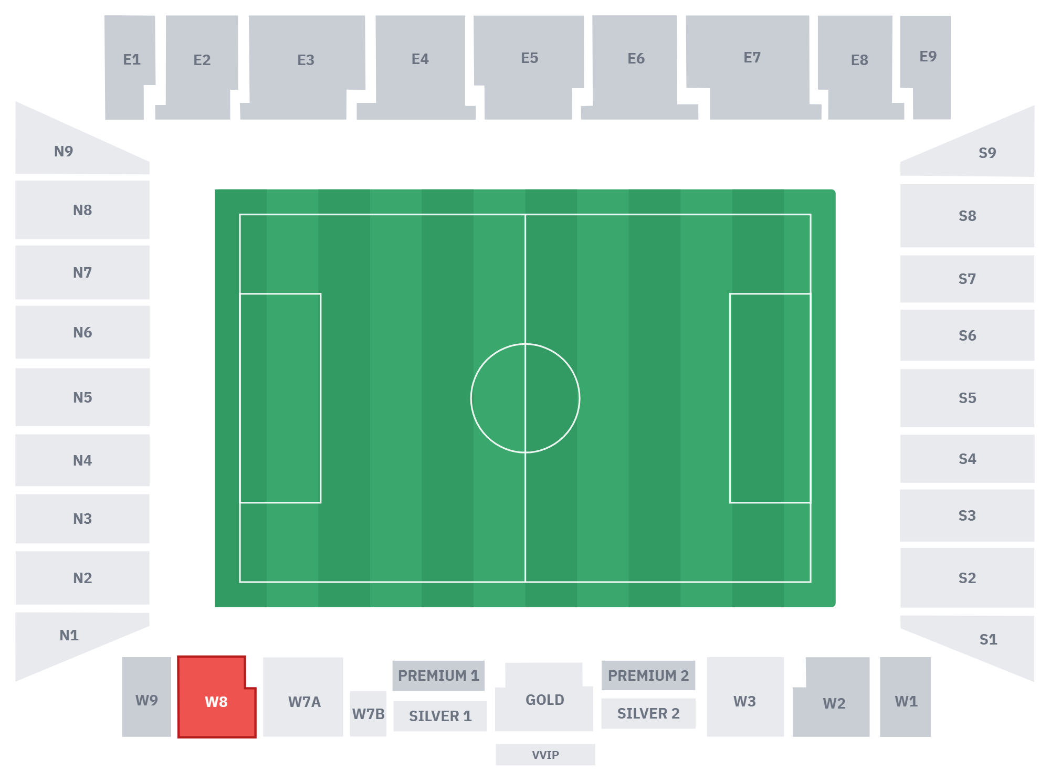Select the highlighted W8 seating section
Image resolution: width=1050 pixels, height=781 pixels.
pos(216,698)
